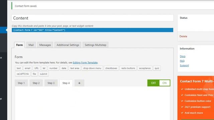Viewport: 214px width, 120px height.
Task: Insert a drop-down menu tag
Action: click(92, 68)
